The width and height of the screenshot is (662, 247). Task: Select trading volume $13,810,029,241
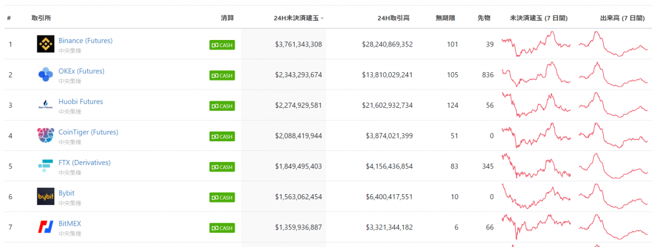[x=387, y=75]
